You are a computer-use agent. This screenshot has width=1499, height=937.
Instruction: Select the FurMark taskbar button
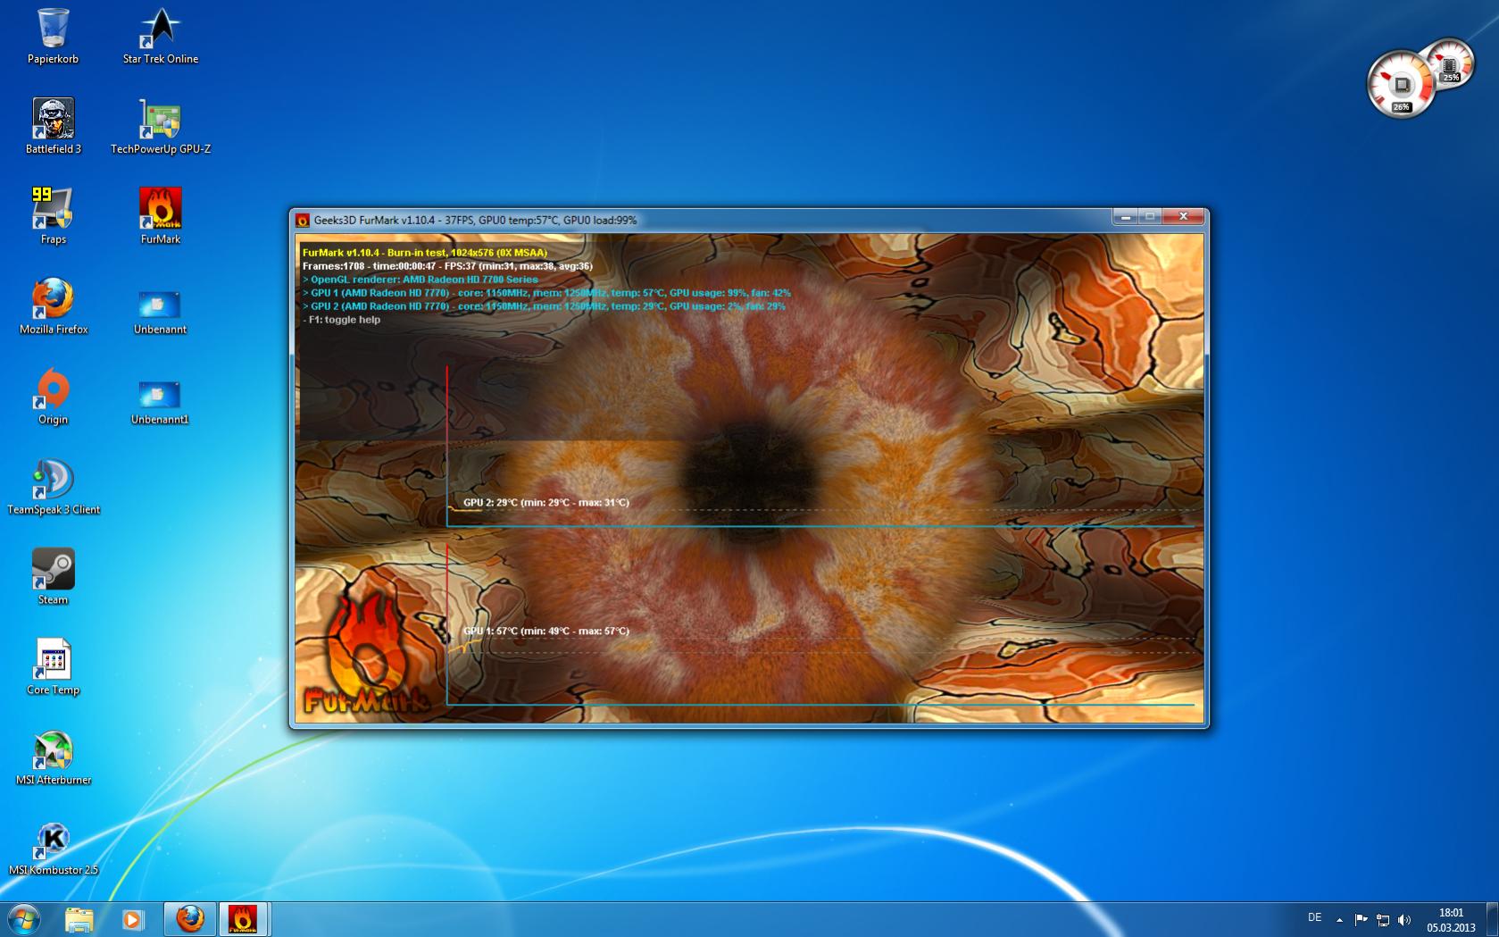coord(243,919)
